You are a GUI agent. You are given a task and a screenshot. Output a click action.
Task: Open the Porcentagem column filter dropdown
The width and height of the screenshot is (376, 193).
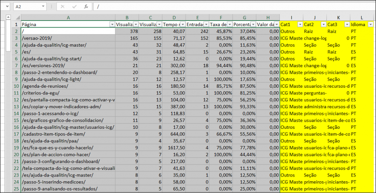tap(253, 25)
